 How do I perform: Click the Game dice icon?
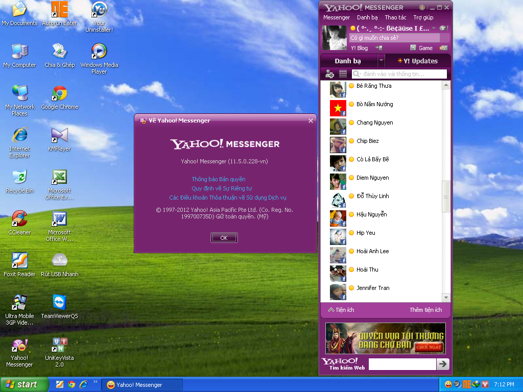[x=413, y=47]
